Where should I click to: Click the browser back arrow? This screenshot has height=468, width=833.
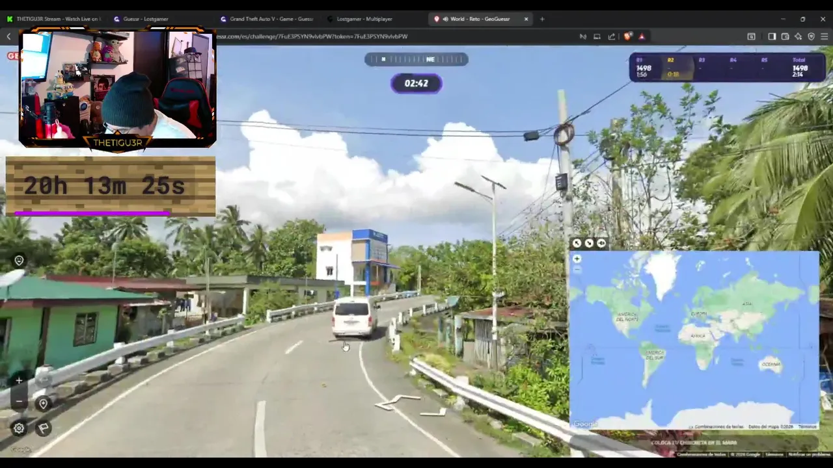tap(8, 36)
